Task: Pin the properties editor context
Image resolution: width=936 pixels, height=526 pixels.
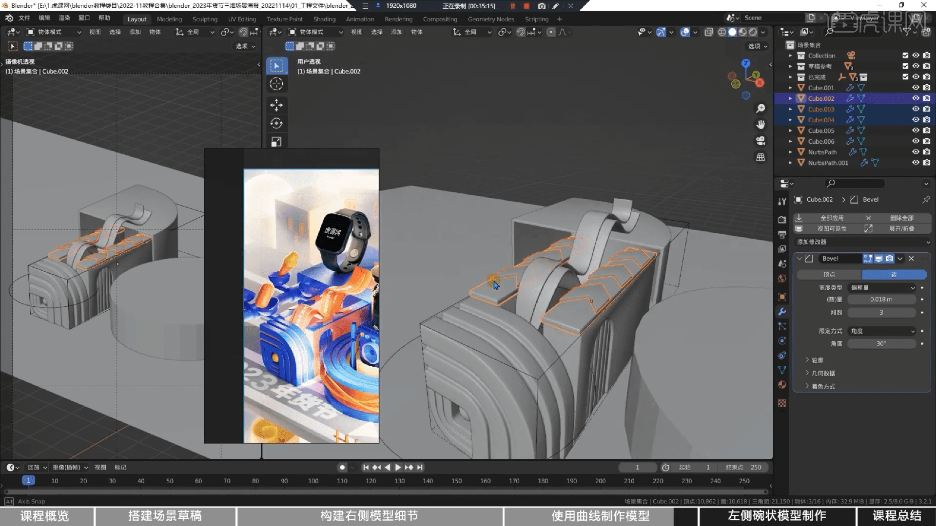Action: click(926, 199)
